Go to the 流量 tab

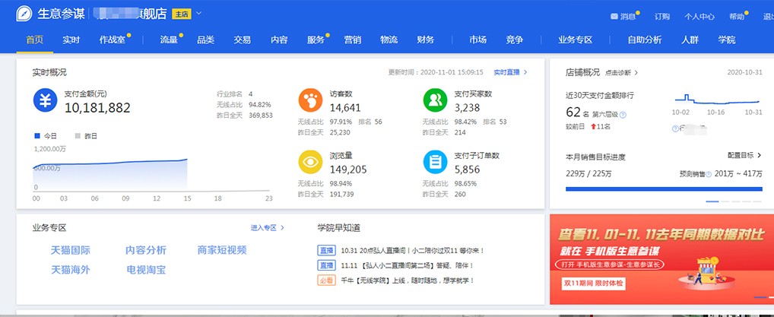pyautogui.click(x=169, y=40)
